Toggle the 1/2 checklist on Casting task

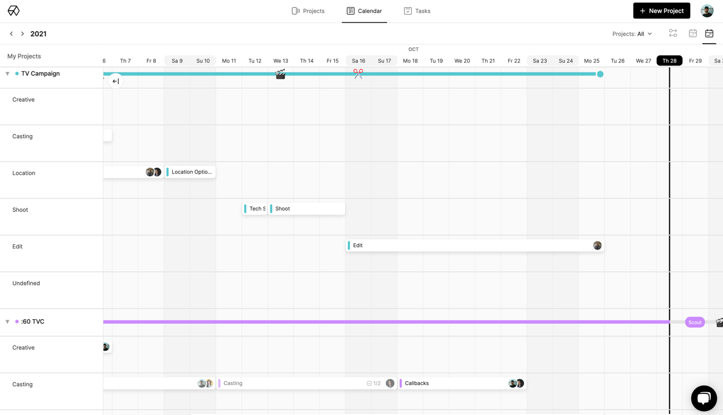(374, 383)
